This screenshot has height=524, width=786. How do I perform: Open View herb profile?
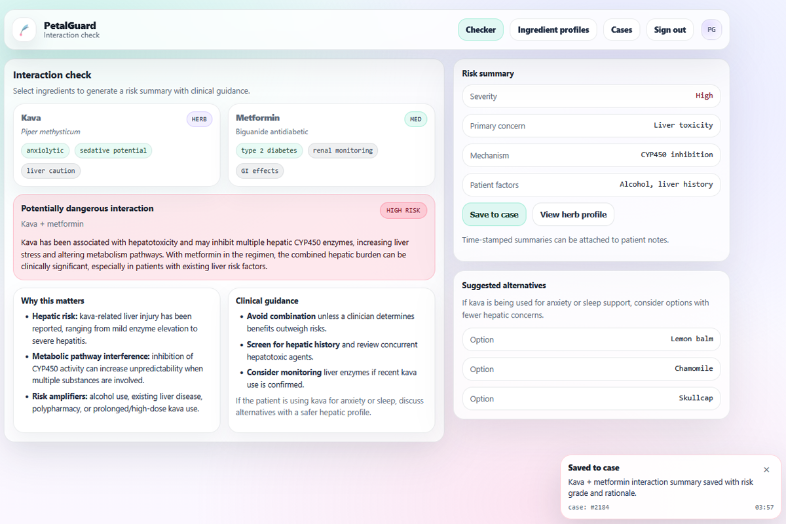click(573, 214)
